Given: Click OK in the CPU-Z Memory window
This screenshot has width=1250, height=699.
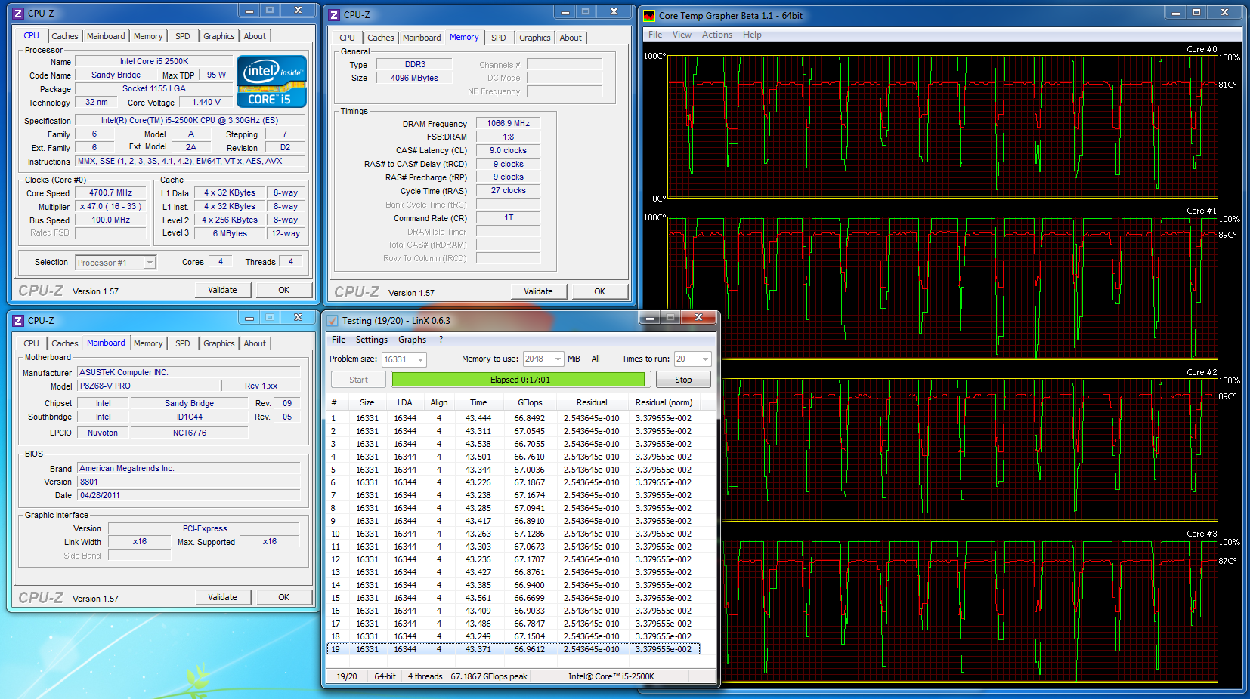Looking at the screenshot, I should (x=599, y=291).
